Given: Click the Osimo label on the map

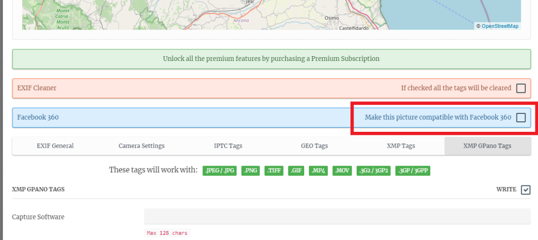Looking at the screenshot, I should (332, 18).
